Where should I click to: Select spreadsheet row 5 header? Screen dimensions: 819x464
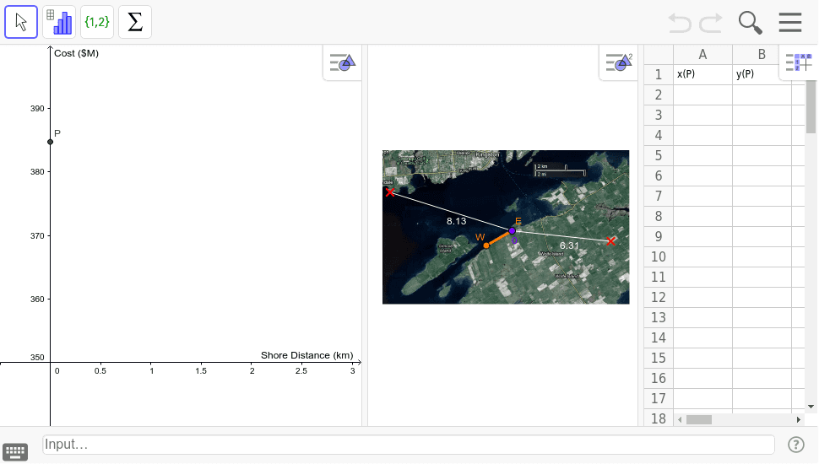coord(658,155)
